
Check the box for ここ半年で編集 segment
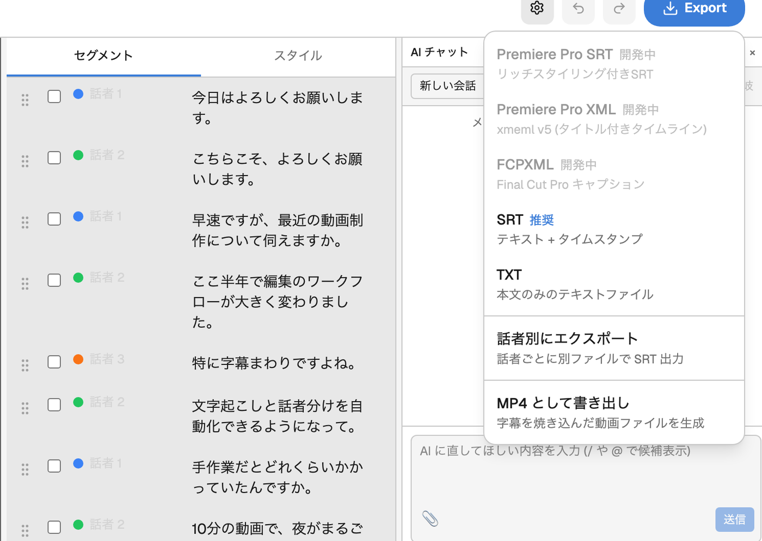click(x=54, y=280)
